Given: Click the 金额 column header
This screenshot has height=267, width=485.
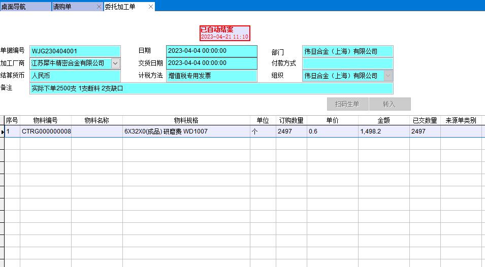Looking at the screenshot, I should 383,121.
